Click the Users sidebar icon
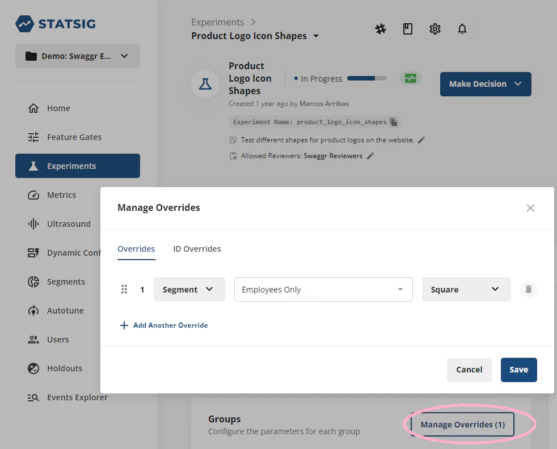Screen dimensions: 557x449 pyautogui.click(x=33, y=340)
